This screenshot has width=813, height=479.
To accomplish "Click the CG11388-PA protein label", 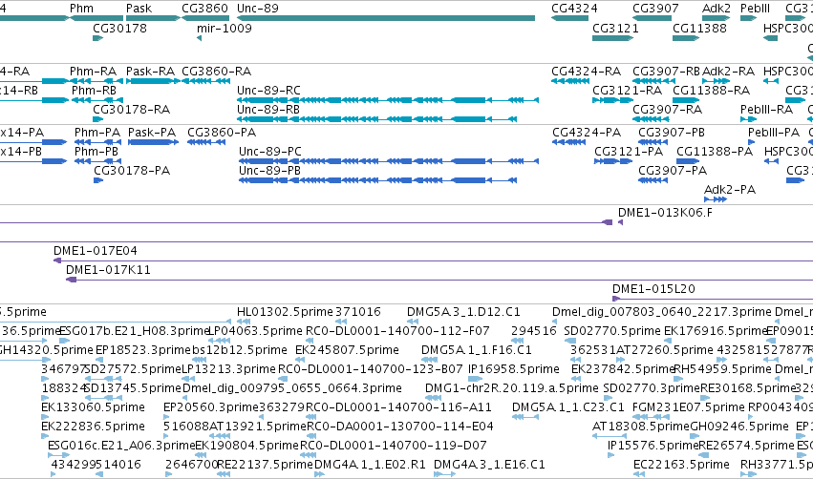I will pyautogui.click(x=715, y=151).
